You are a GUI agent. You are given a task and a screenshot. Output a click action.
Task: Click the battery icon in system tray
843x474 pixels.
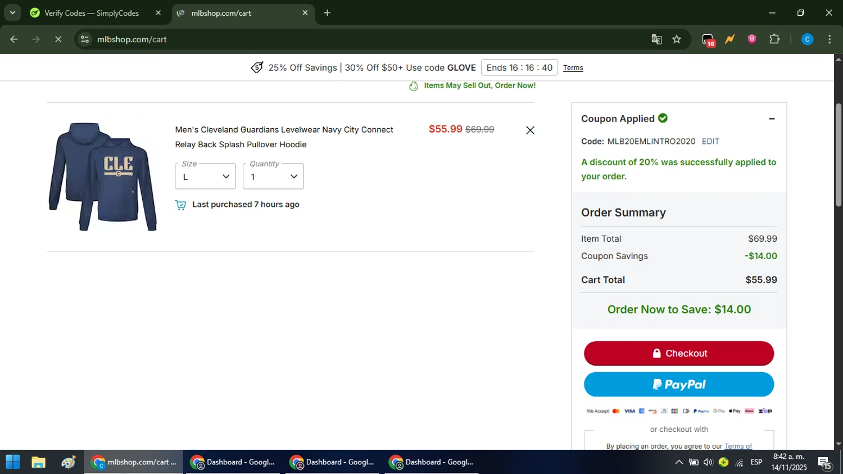(694, 462)
